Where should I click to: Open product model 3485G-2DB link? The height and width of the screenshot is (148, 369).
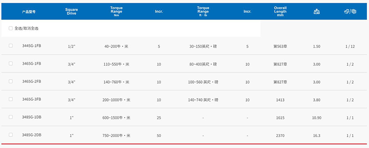pyautogui.click(x=32, y=135)
